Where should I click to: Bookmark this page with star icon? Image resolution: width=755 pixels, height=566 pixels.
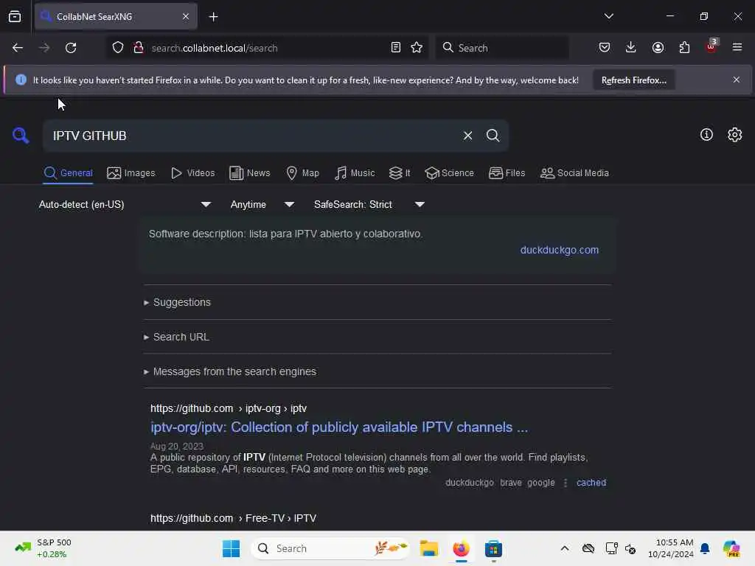coord(417,48)
